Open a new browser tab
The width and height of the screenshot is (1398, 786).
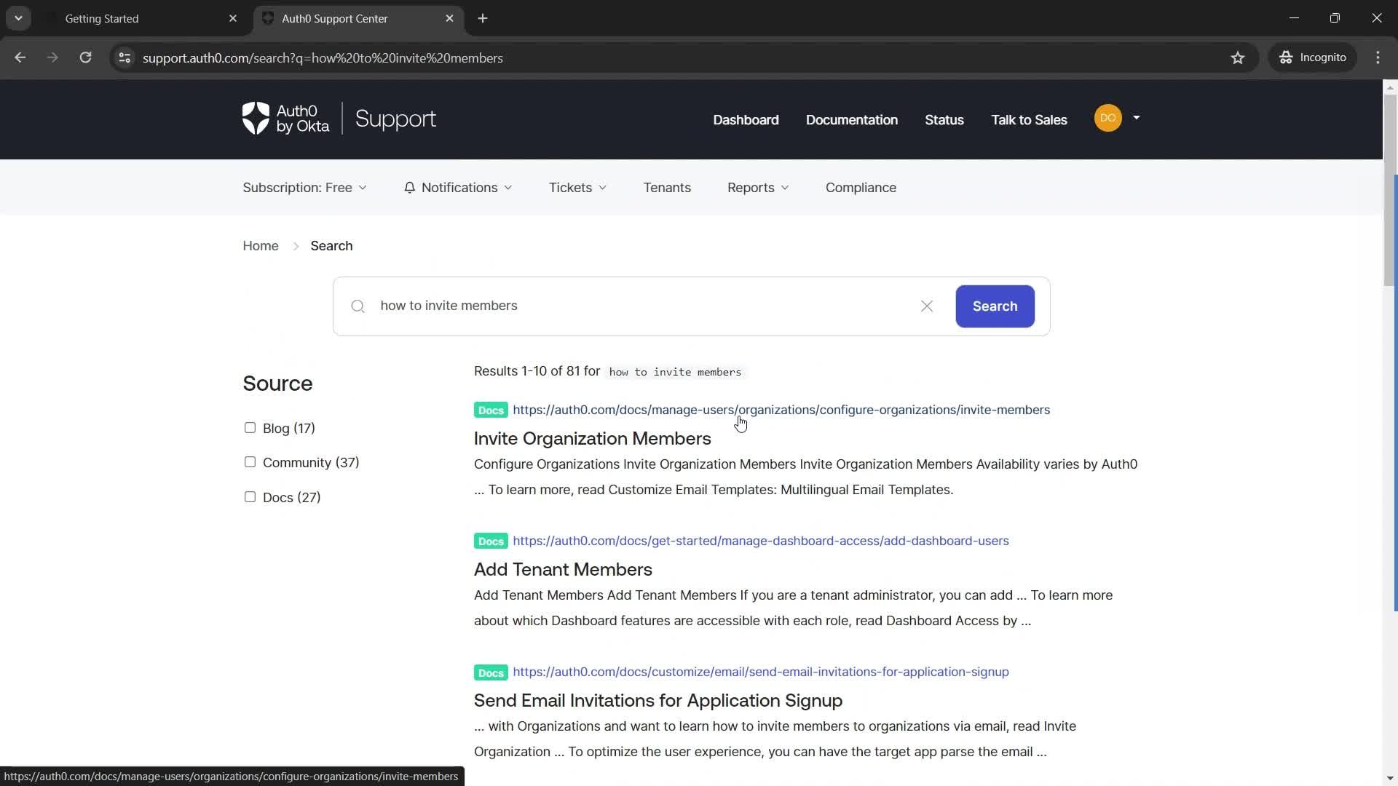483,18
